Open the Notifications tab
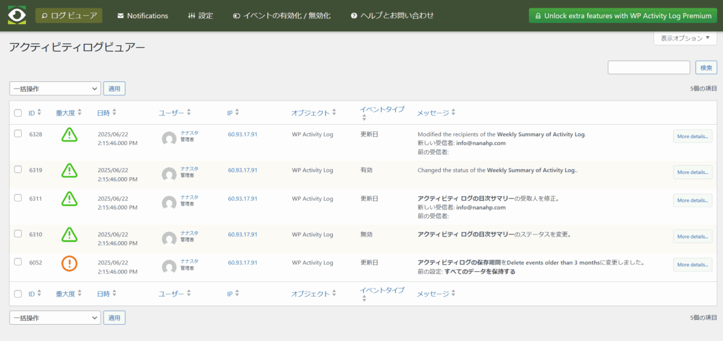 pos(143,16)
